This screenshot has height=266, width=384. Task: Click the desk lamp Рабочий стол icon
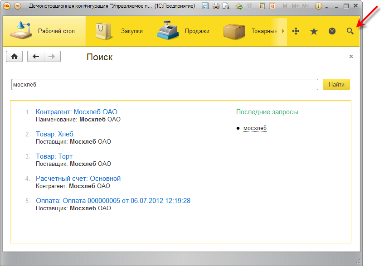21,30
